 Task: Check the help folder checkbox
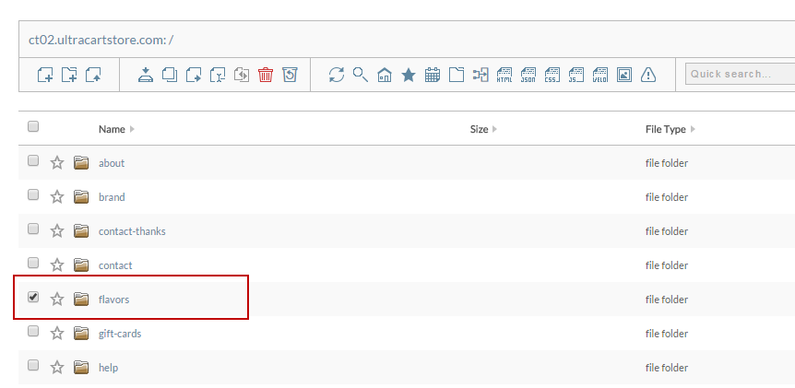33,365
